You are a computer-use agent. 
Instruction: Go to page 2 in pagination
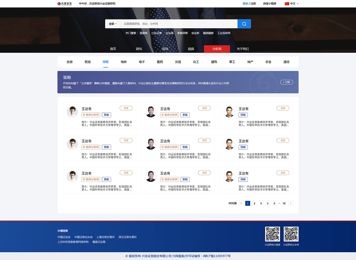tap(254, 203)
